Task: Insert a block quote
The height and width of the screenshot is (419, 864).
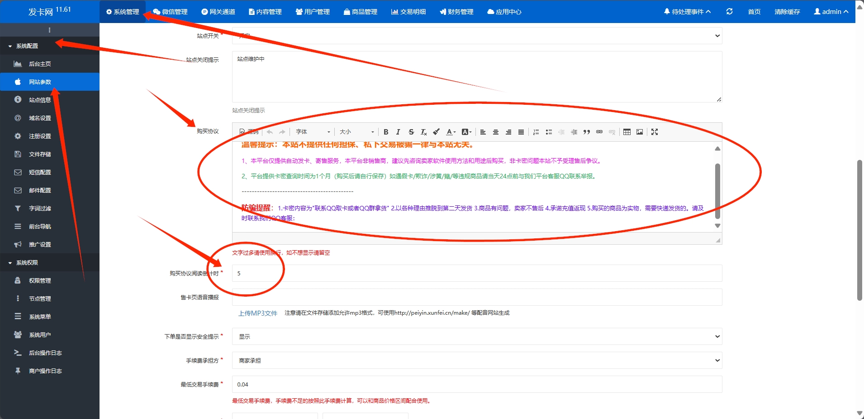Action: (587, 132)
